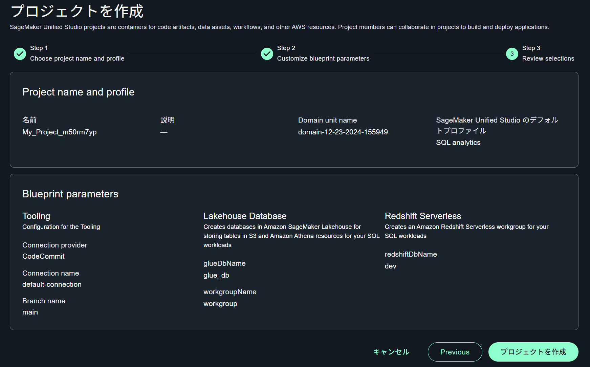Click the Configuration for the Tooling description
Screen dimensions: 590x367
(61, 227)
